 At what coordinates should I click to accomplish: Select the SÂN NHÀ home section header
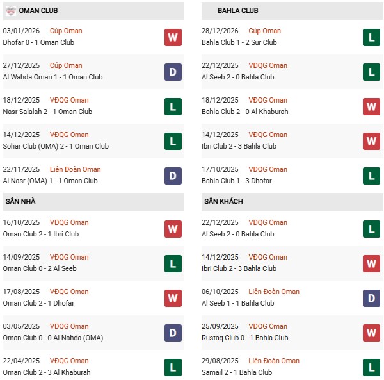20,201
